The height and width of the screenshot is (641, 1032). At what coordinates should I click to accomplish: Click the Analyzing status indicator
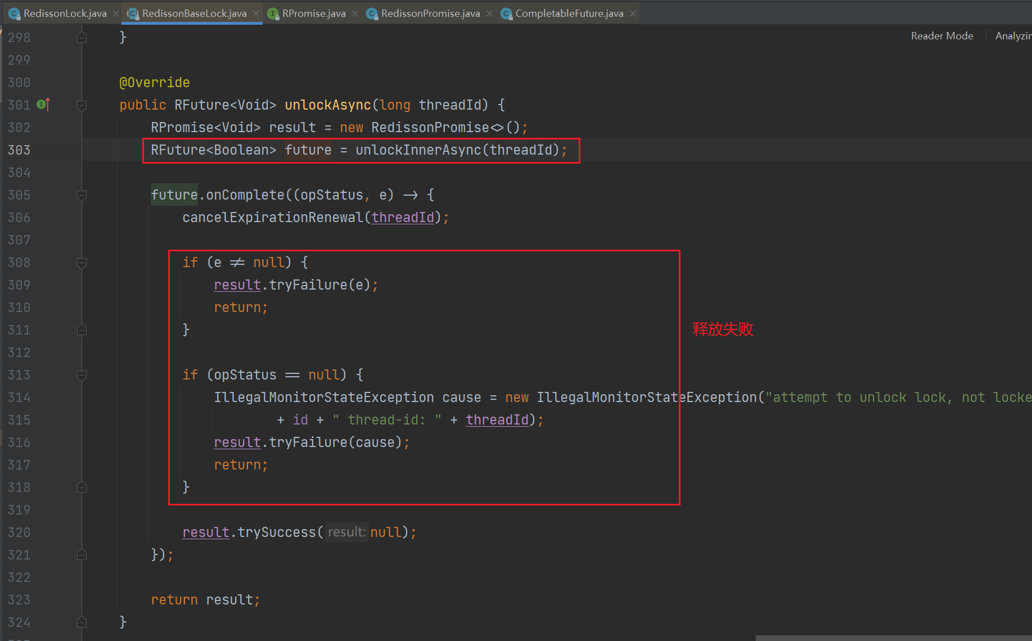coord(1013,36)
